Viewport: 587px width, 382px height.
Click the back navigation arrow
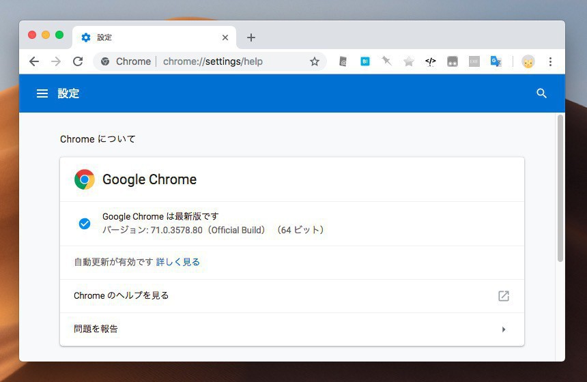pos(34,61)
